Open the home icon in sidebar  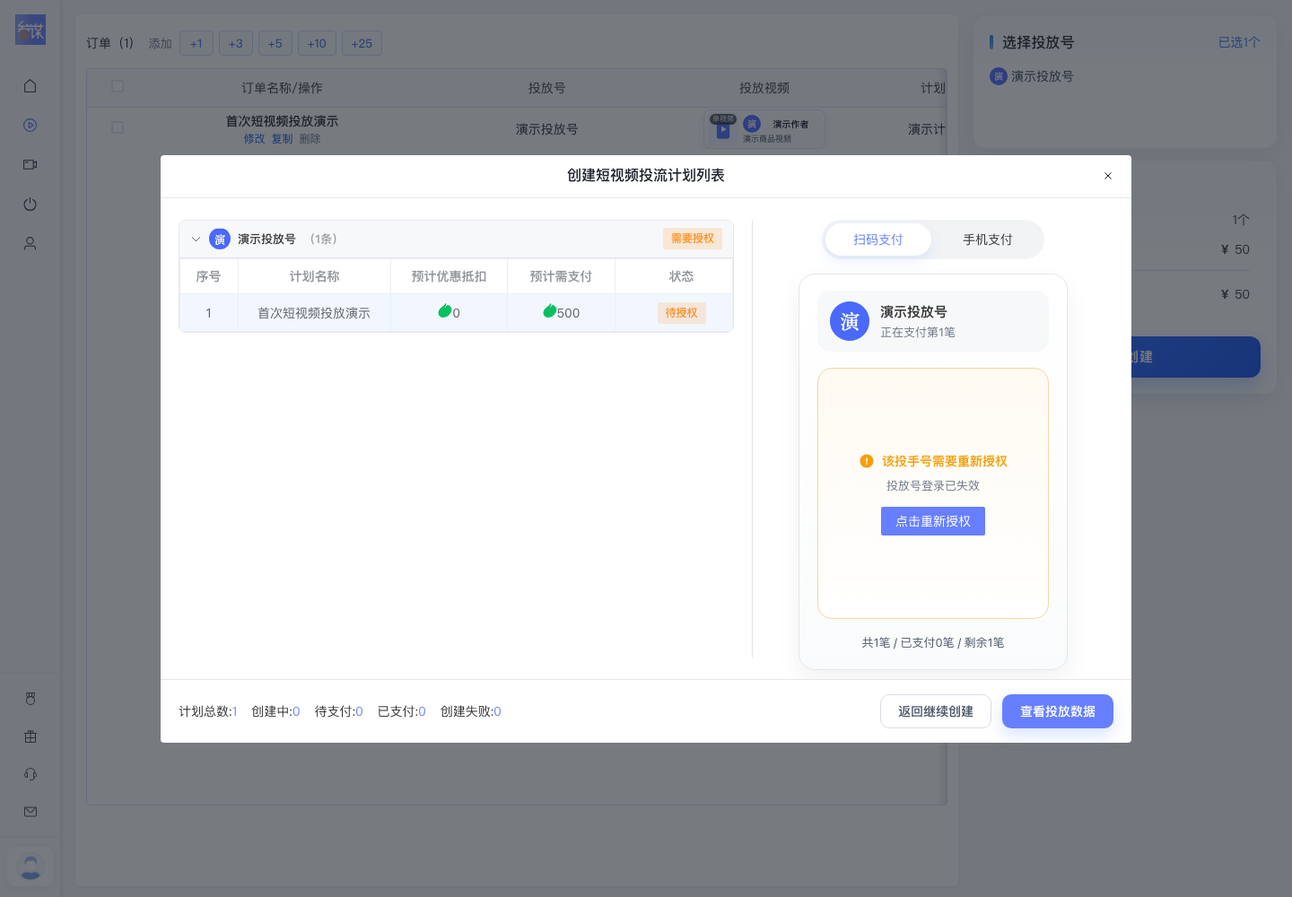pyautogui.click(x=30, y=86)
